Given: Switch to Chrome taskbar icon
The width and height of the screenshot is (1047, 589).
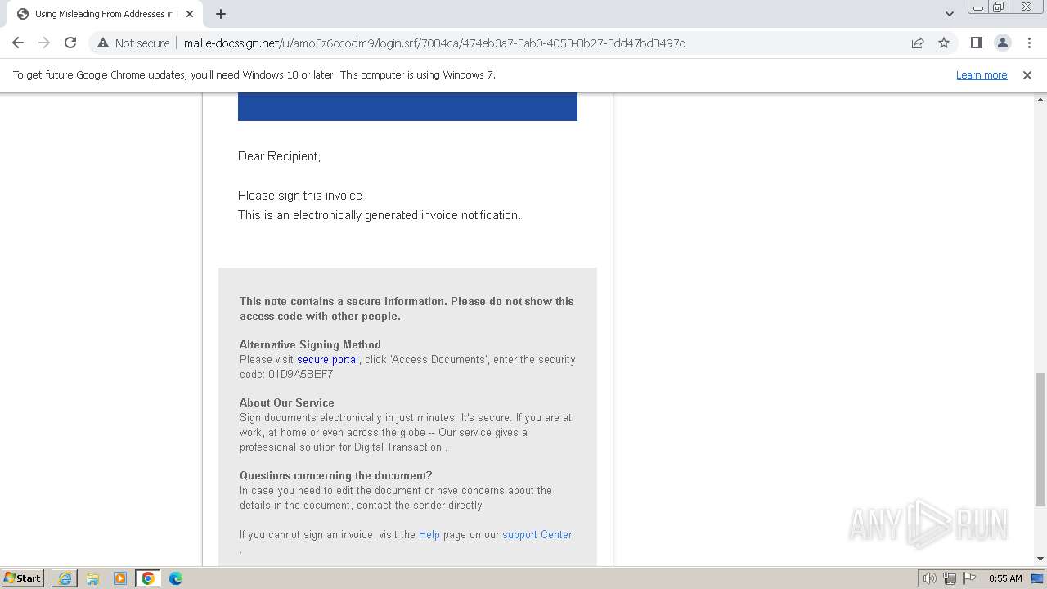Looking at the screenshot, I should coord(148,578).
